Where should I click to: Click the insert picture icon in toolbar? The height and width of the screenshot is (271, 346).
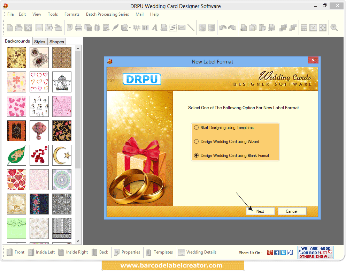[106, 28]
